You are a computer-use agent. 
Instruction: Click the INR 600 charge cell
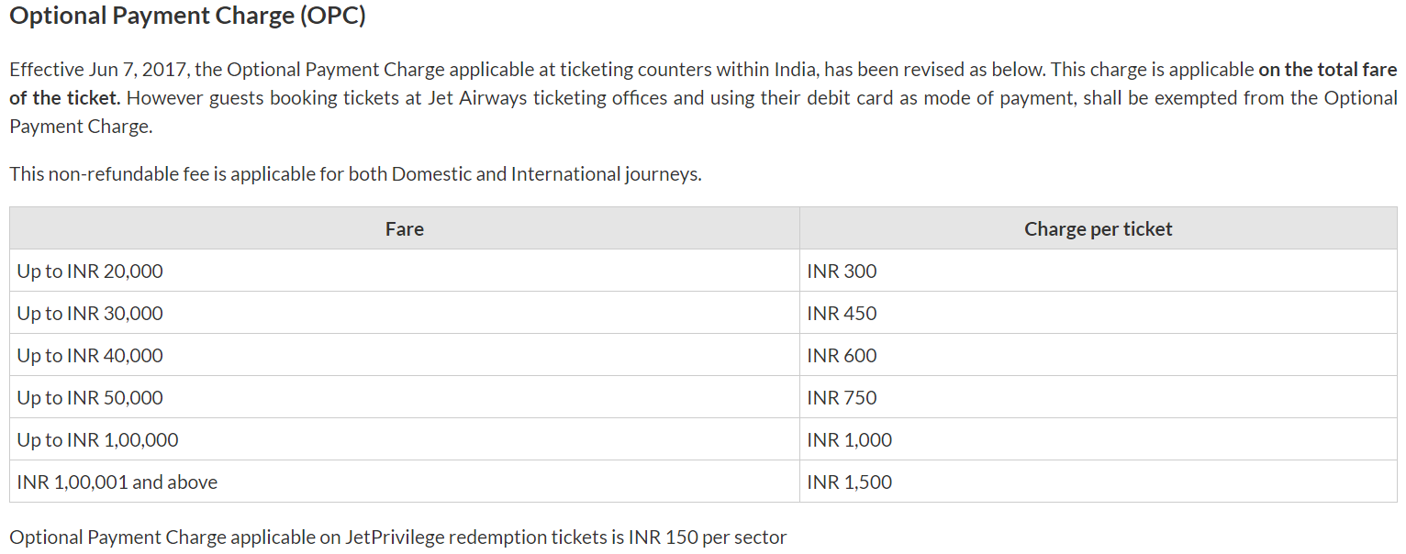[x=842, y=356]
